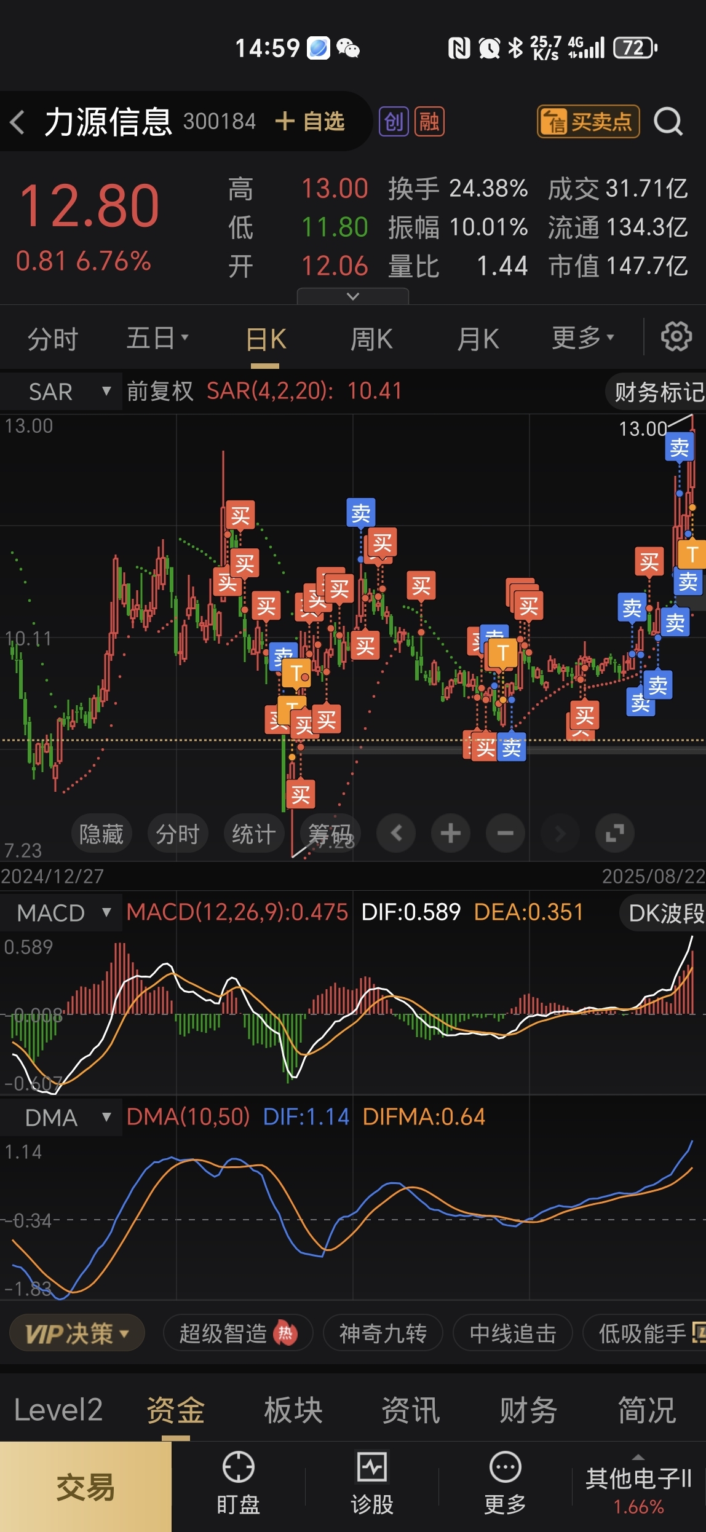The width and height of the screenshot is (706, 1532).
Task: Open 统计 range statistics
Action: coord(254,834)
